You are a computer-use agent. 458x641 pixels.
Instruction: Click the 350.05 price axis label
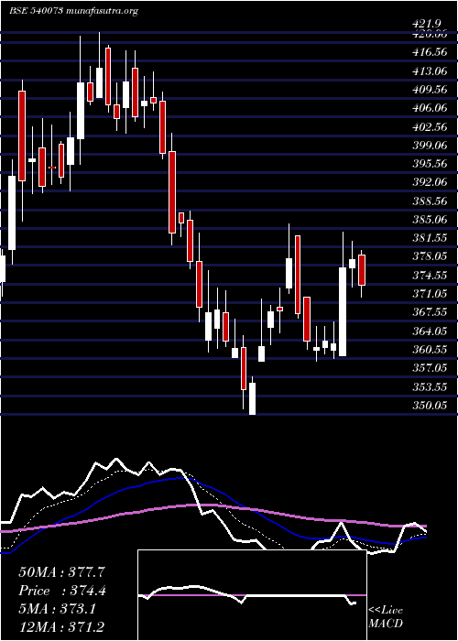[428, 406]
